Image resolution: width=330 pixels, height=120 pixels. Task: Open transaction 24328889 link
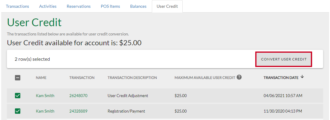tap(78, 111)
